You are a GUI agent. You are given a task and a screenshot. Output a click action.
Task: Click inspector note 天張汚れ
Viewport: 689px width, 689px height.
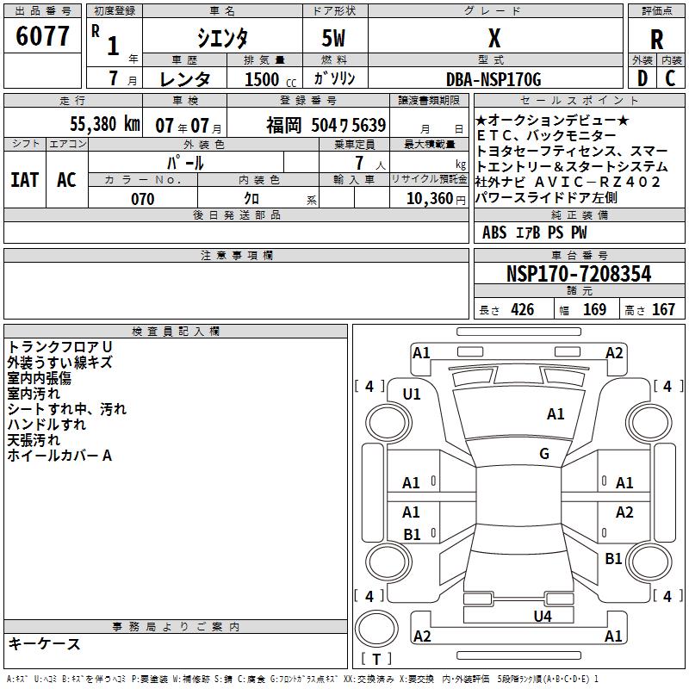click(x=34, y=440)
